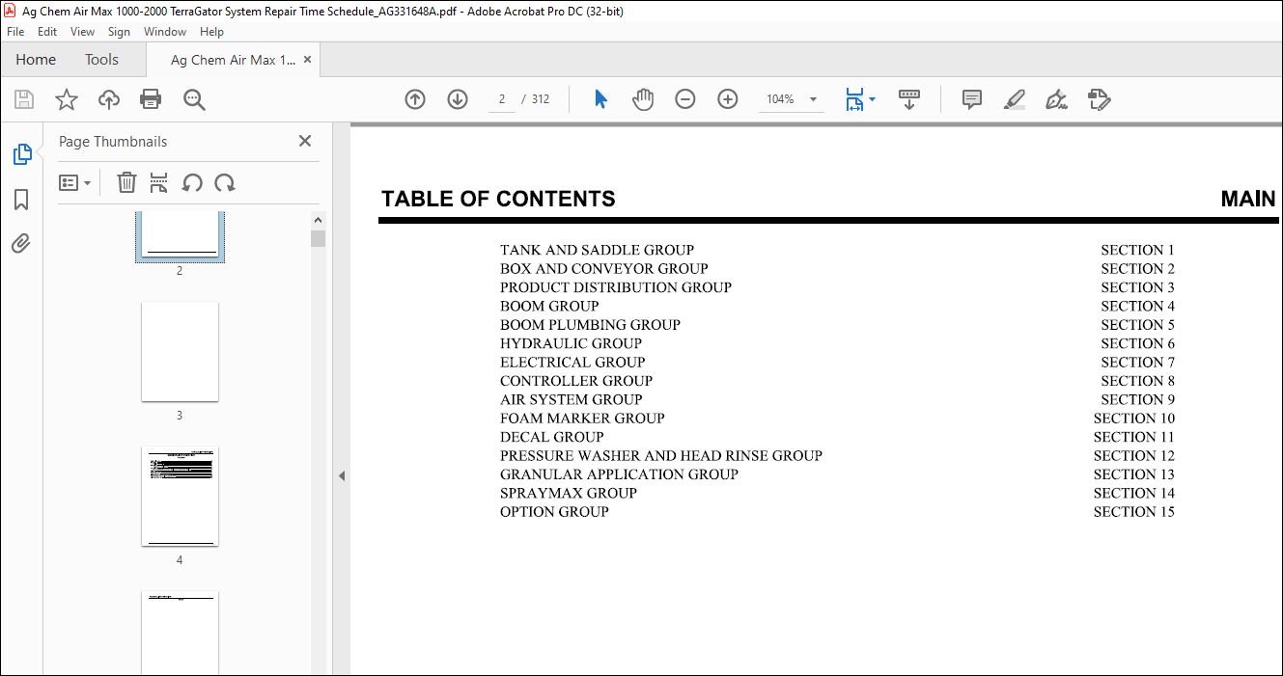Open the find text magnifier icon
Image resolution: width=1283 pixels, height=676 pixels.
(x=195, y=99)
